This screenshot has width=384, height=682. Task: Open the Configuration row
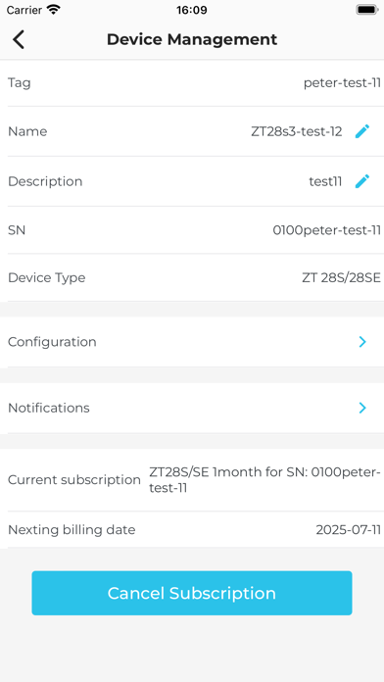click(192, 342)
